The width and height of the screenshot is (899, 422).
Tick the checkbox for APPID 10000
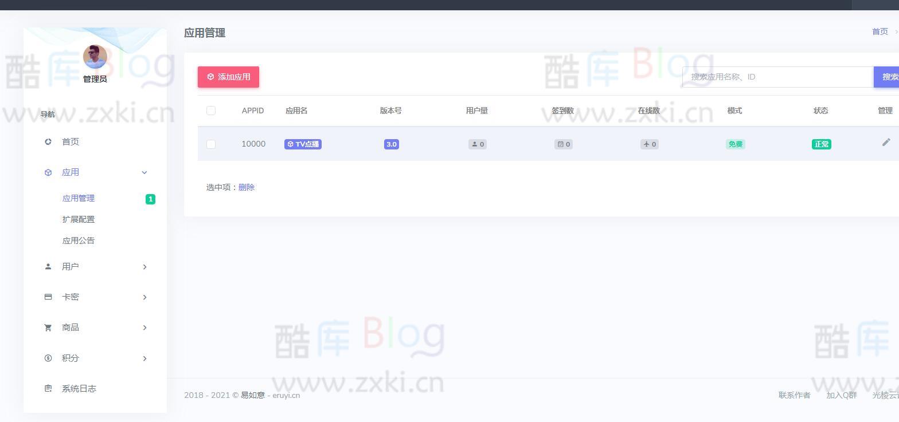tap(211, 144)
